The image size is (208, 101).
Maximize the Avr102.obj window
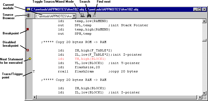(x=199, y=9)
